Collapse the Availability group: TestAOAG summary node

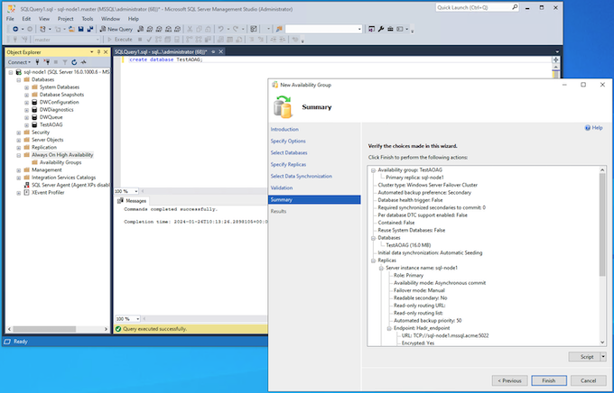[x=373, y=170]
